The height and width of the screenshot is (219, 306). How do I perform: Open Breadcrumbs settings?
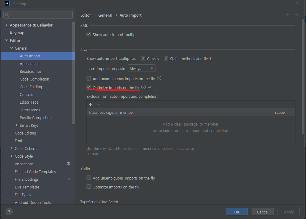31,72
